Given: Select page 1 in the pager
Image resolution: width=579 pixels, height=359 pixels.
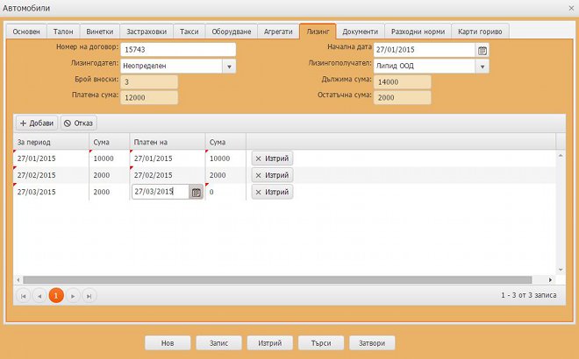Looking at the screenshot, I should click(x=56, y=296).
